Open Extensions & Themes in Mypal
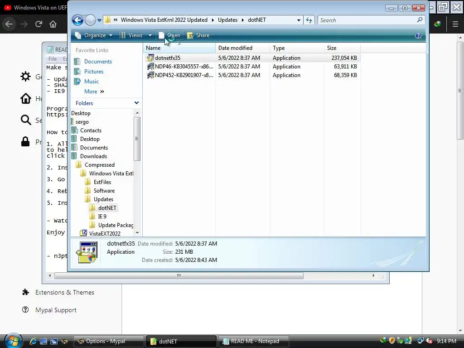Viewport: 464px width, 348px height. point(64,292)
